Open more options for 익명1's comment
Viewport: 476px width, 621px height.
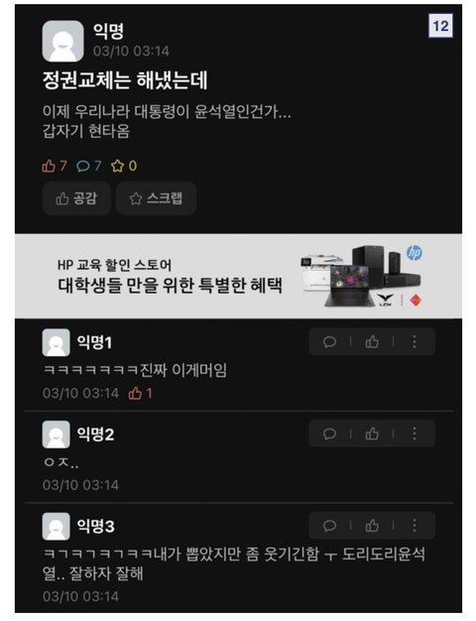pos(415,341)
